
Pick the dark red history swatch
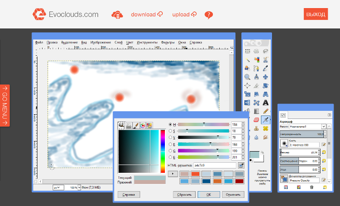[x=239, y=181]
